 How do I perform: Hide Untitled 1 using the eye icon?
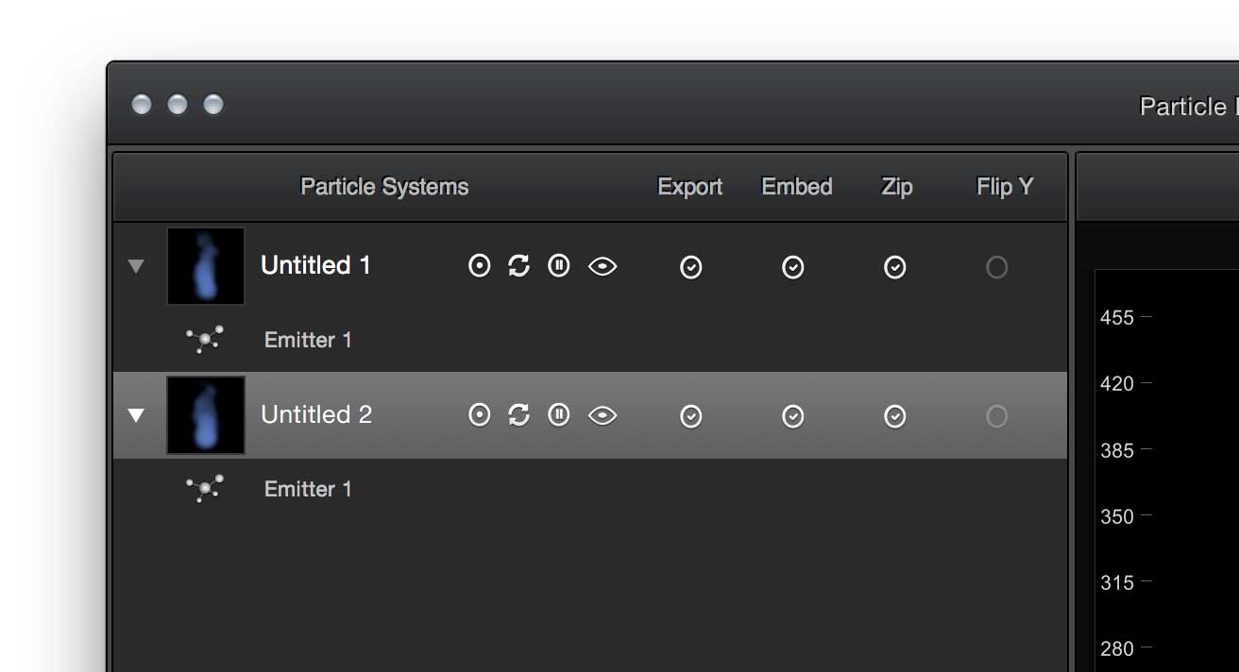pos(603,267)
